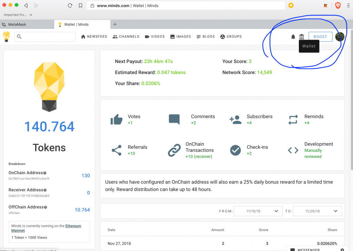Select the Wallet | Minds tab
The image size is (353, 251).
coord(82,24)
